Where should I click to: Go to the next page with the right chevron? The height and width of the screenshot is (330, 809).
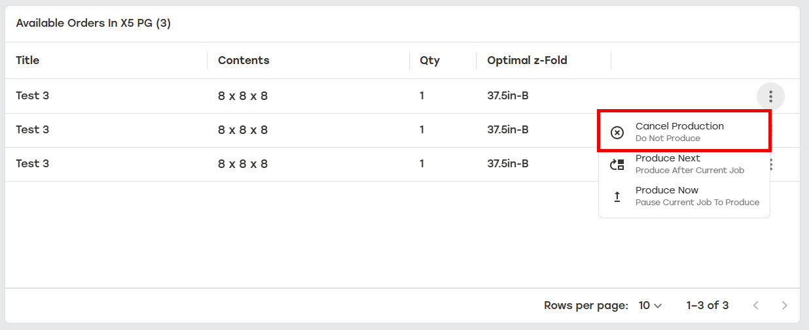point(785,305)
